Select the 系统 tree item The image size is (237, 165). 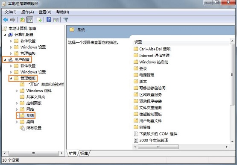coord(30,115)
